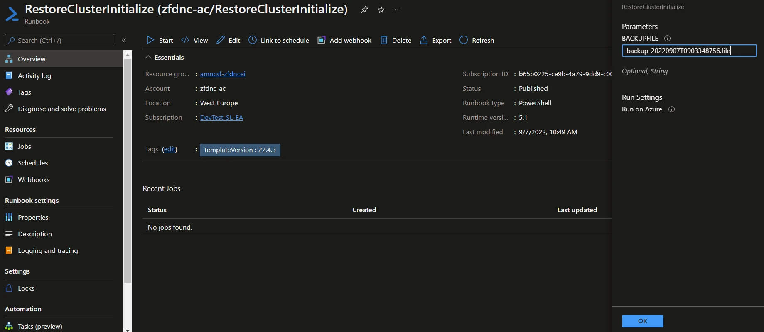Viewport: 764px width, 332px height.
Task: Sort recent jobs by Last updated column
Action: 577,210
